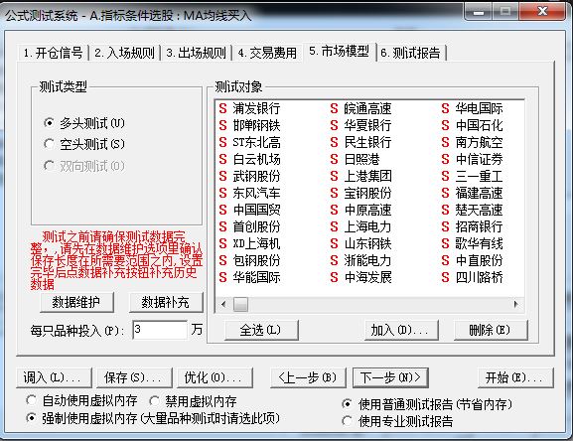Click the 数据补充 button
This screenshot has width=573, height=441.
[166, 302]
